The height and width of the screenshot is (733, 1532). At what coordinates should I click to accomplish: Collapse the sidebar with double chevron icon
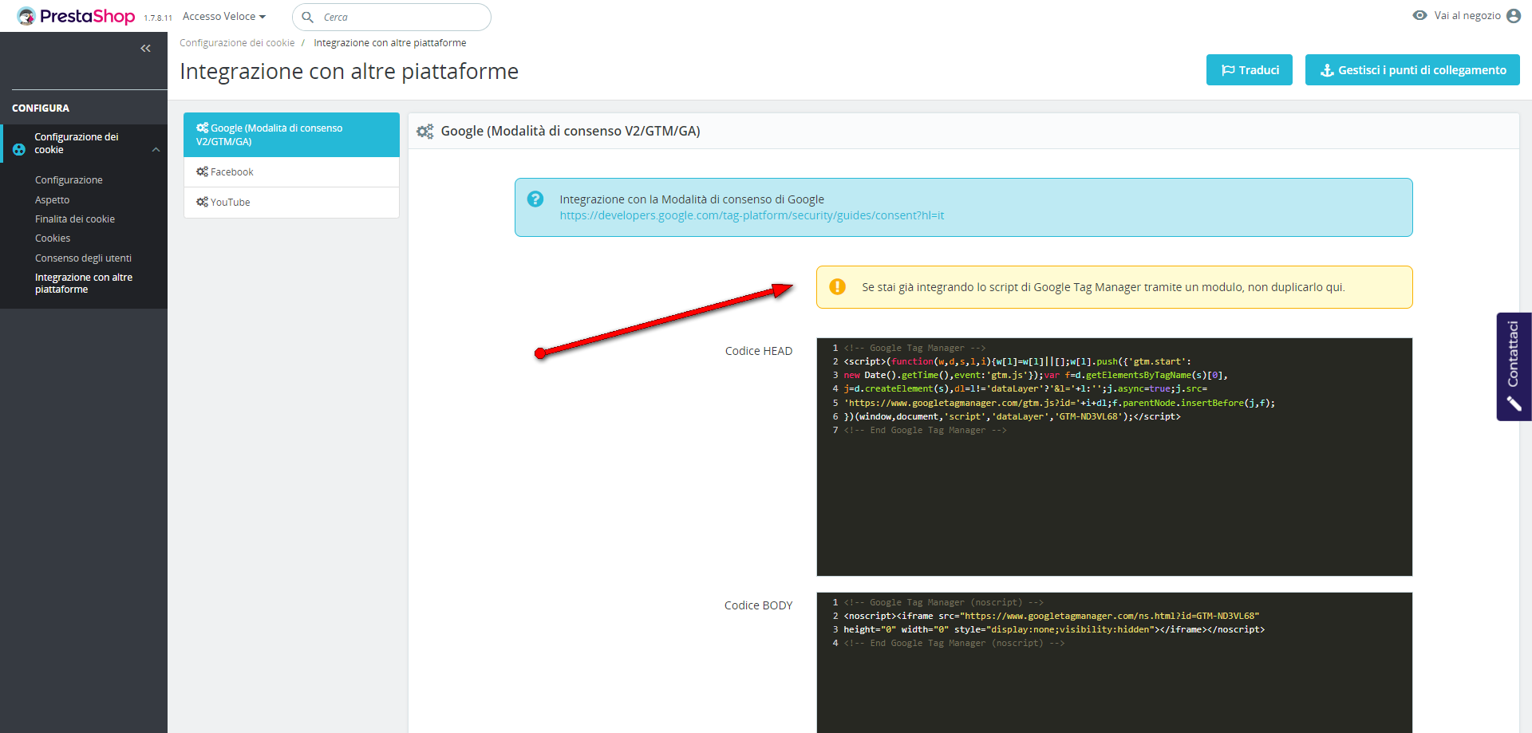(145, 49)
